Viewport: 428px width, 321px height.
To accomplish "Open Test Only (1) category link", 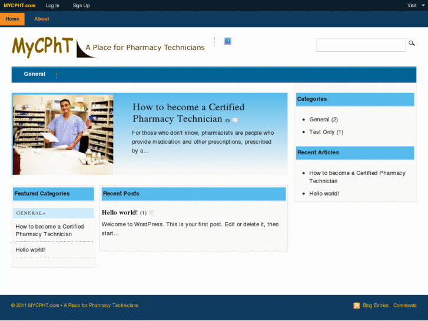I will [326, 132].
